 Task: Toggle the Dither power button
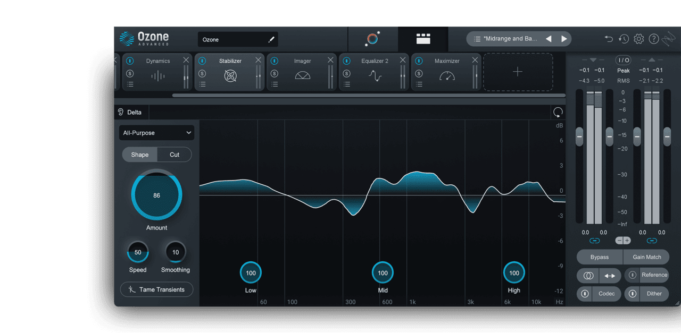632,294
